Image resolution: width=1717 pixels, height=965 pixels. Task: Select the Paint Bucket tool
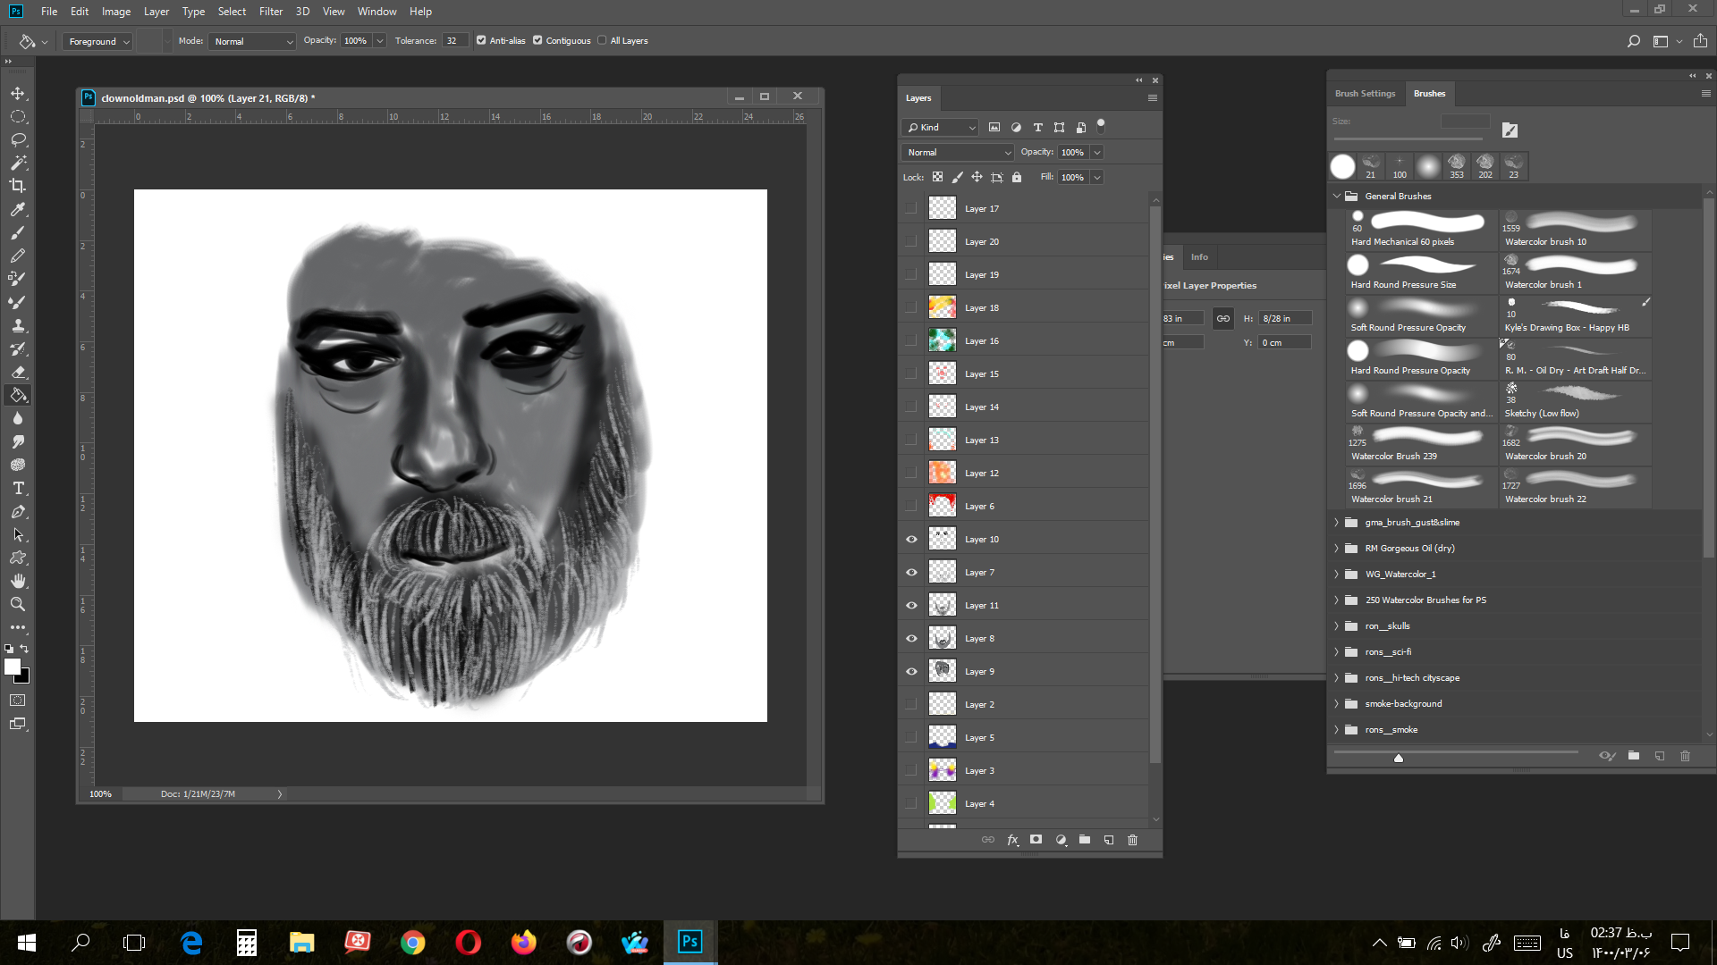click(x=18, y=395)
